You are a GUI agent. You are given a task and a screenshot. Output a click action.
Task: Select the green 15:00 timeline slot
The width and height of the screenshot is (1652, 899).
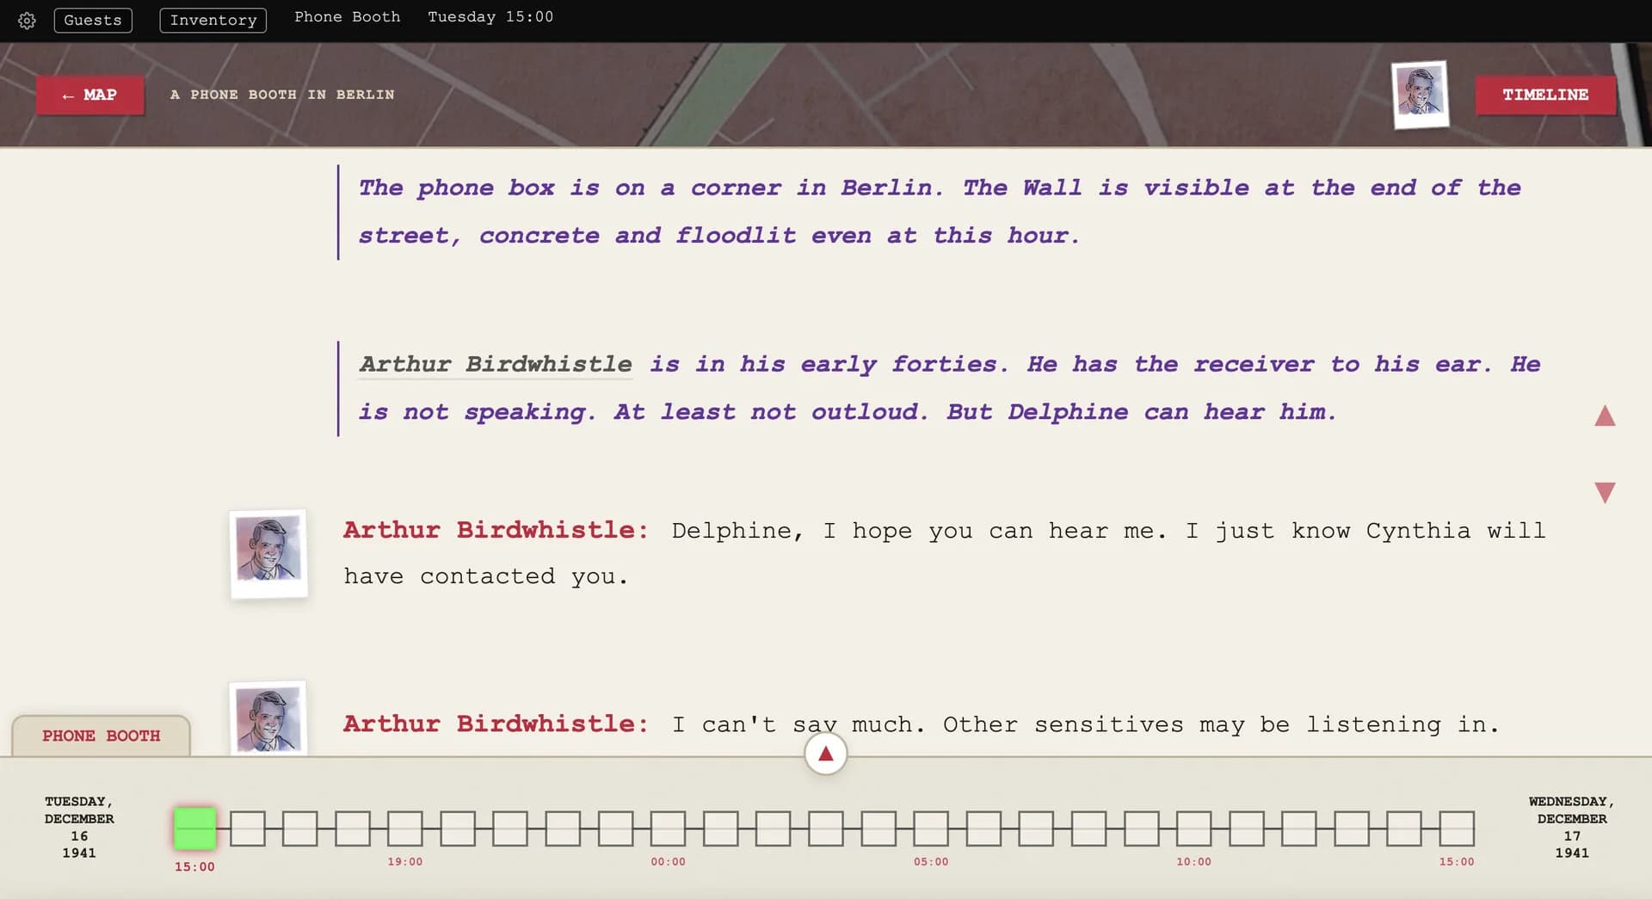tap(195, 828)
